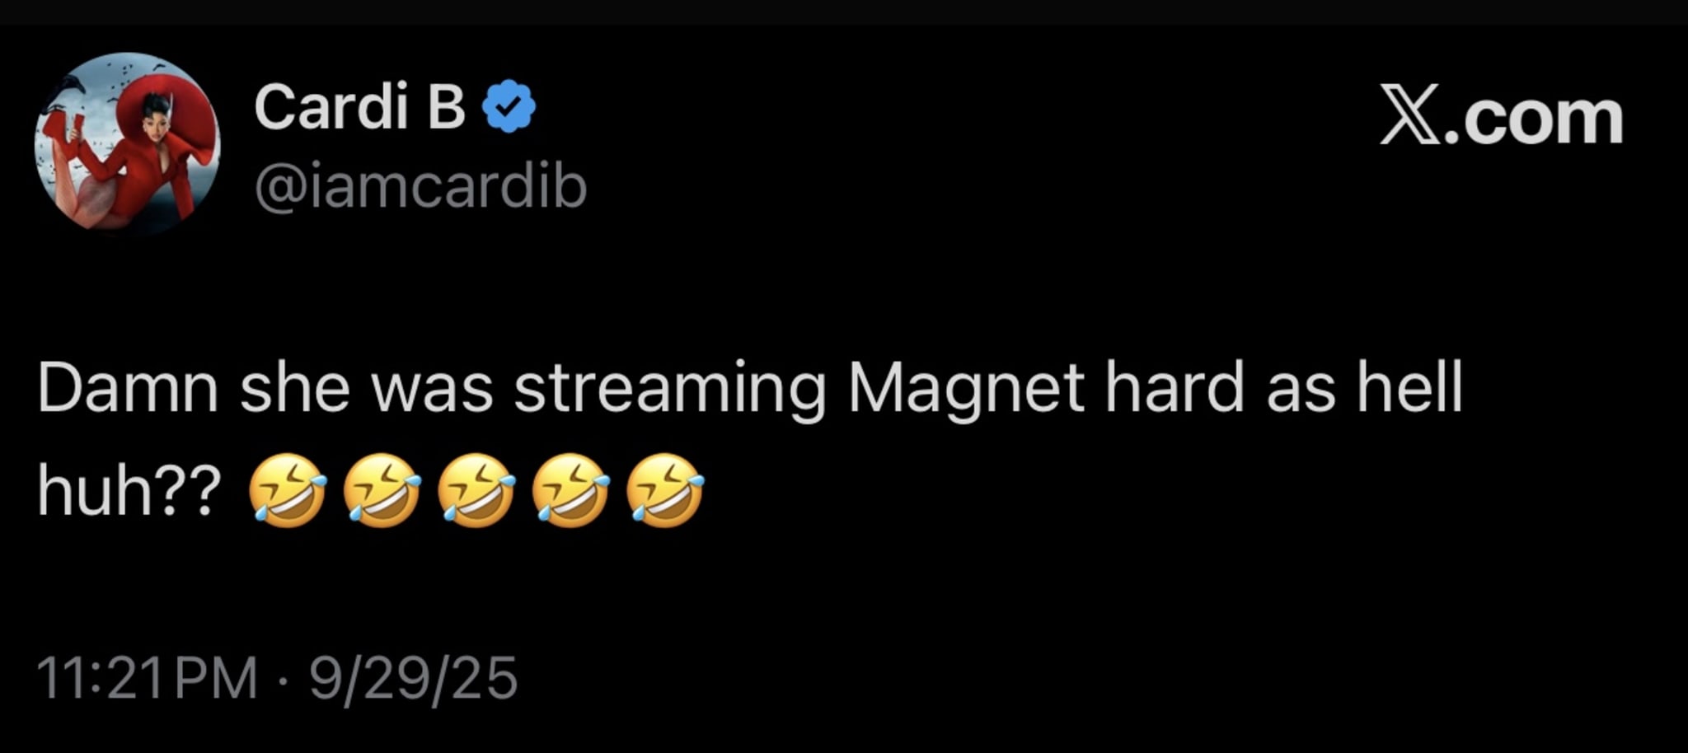Click the @iamcardib handle

pyautogui.click(x=420, y=186)
